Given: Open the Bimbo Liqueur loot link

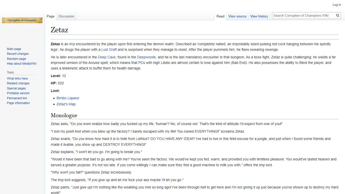Looking at the screenshot, I should point(68,98).
